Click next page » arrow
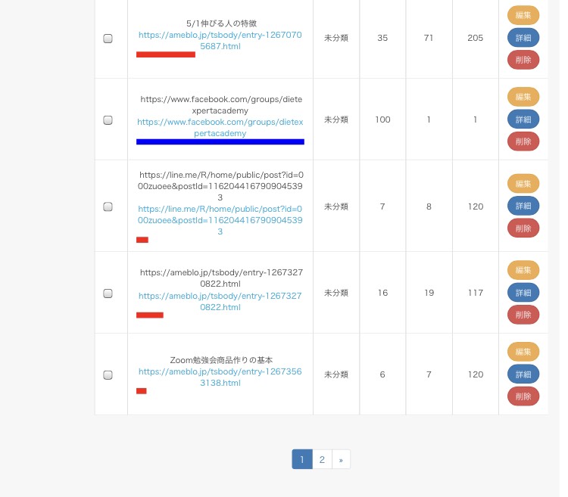This screenshot has height=497, width=568. coord(341,459)
